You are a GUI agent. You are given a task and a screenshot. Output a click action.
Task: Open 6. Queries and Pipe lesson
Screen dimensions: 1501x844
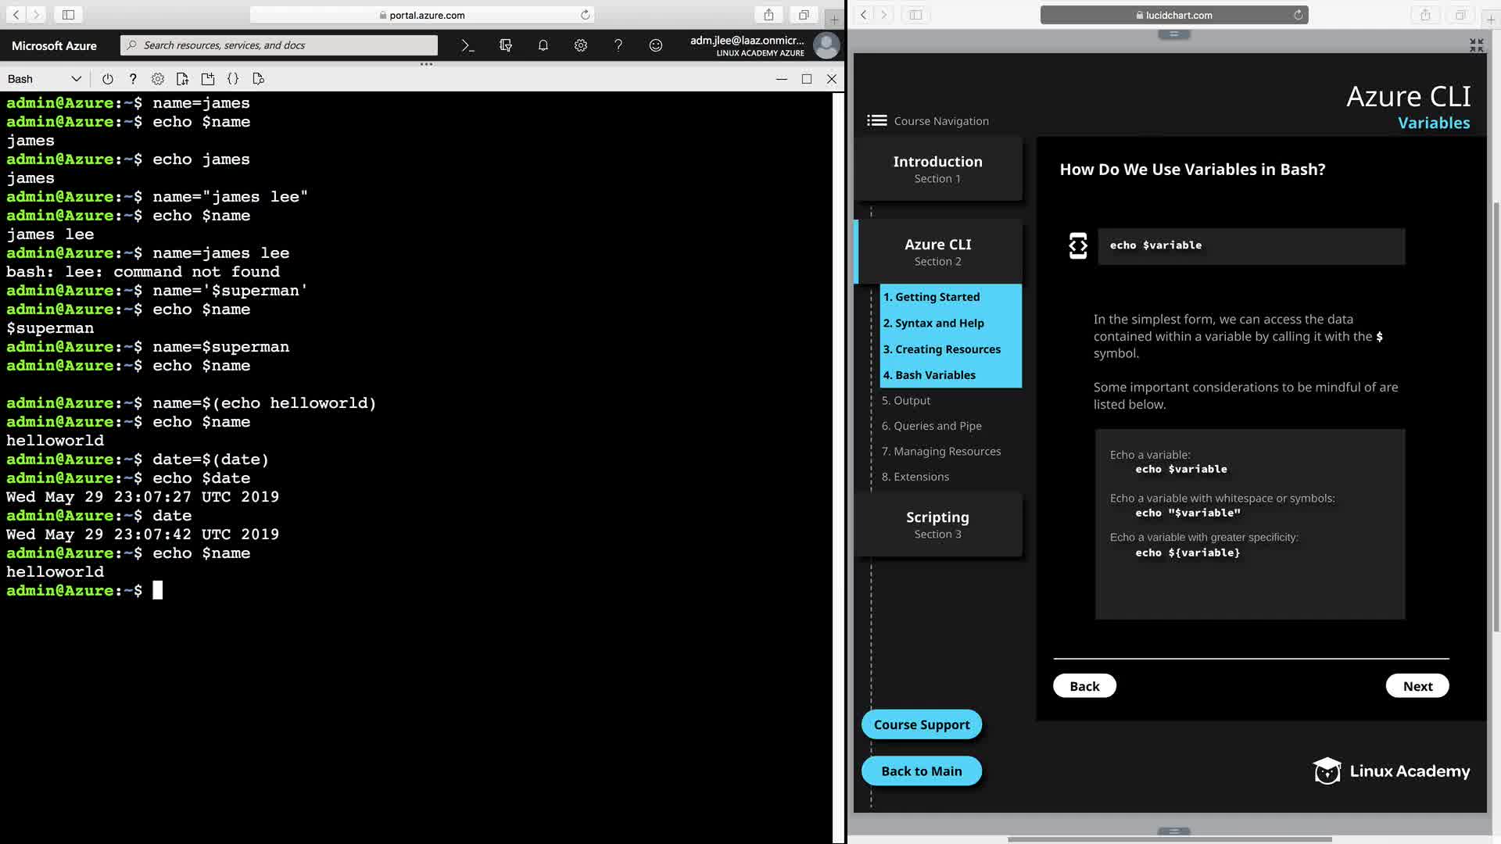(x=931, y=426)
